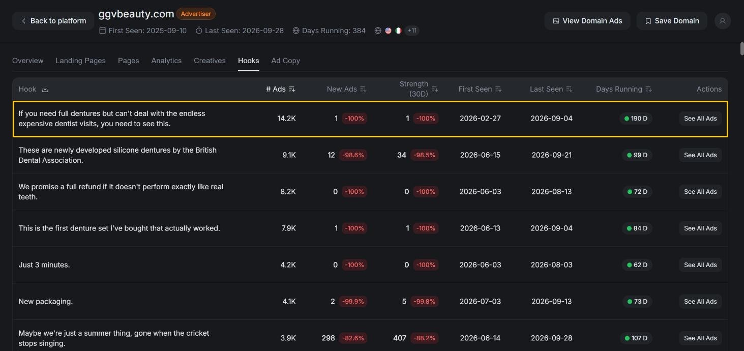Switch to the Ad Copy tab
This screenshot has height=351, width=744.
click(285, 61)
